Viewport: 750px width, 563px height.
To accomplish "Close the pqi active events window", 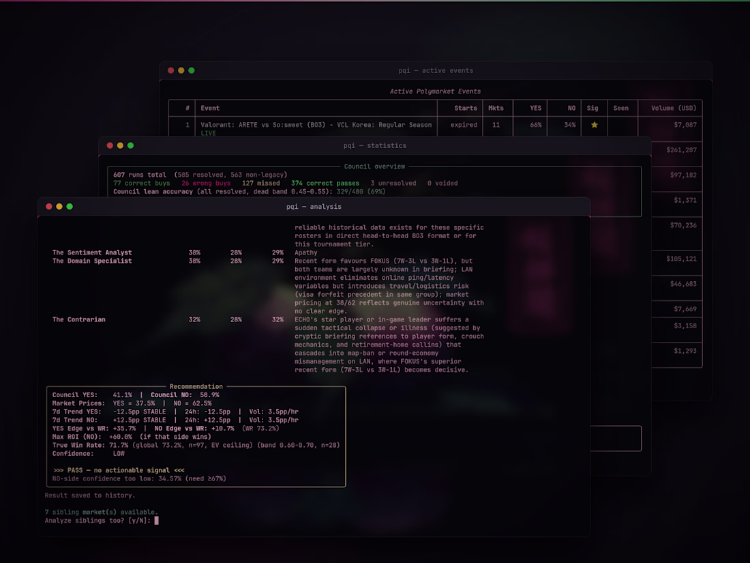I will [170, 70].
